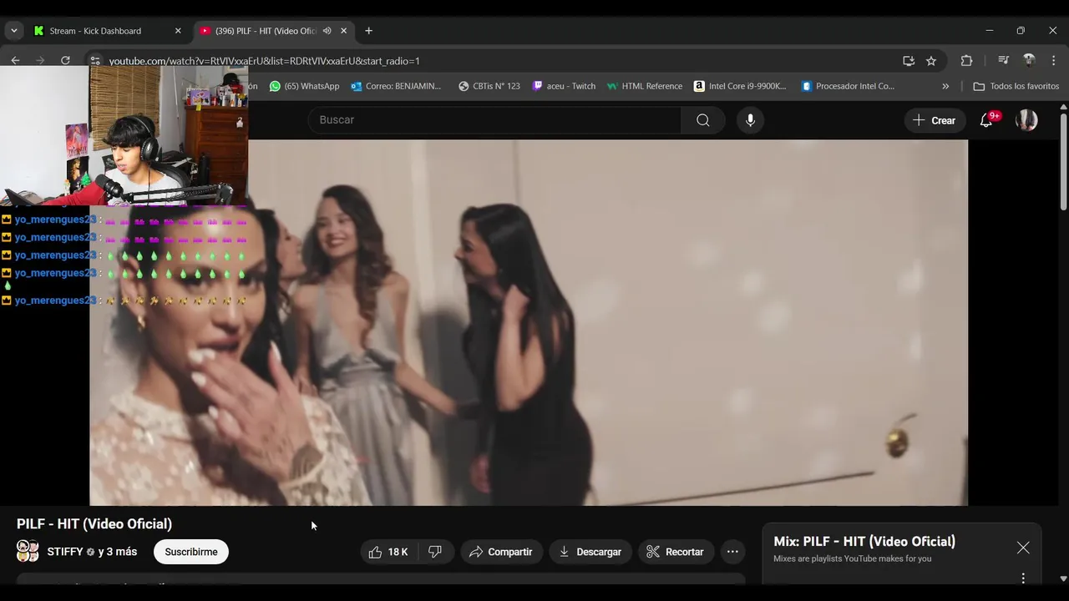Open the YouTube notifications bell
The height and width of the screenshot is (601, 1069).
coord(986,120)
